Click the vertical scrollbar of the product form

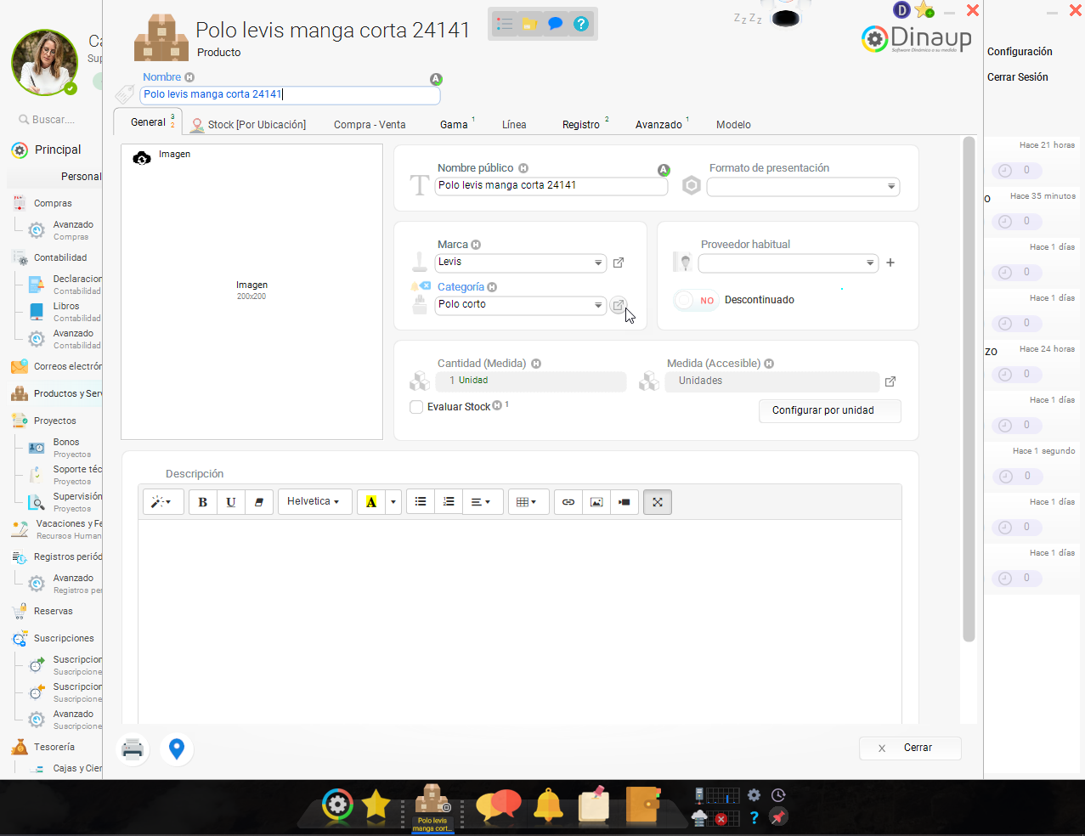969,389
